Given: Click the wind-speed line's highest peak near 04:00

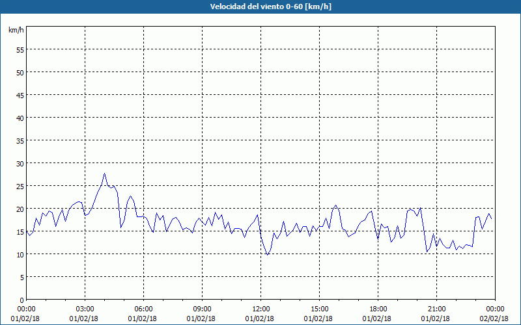Looking at the screenshot, I should (x=104, y=174).
